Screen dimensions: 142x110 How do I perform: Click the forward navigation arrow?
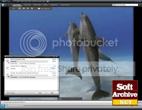(8, 5)
